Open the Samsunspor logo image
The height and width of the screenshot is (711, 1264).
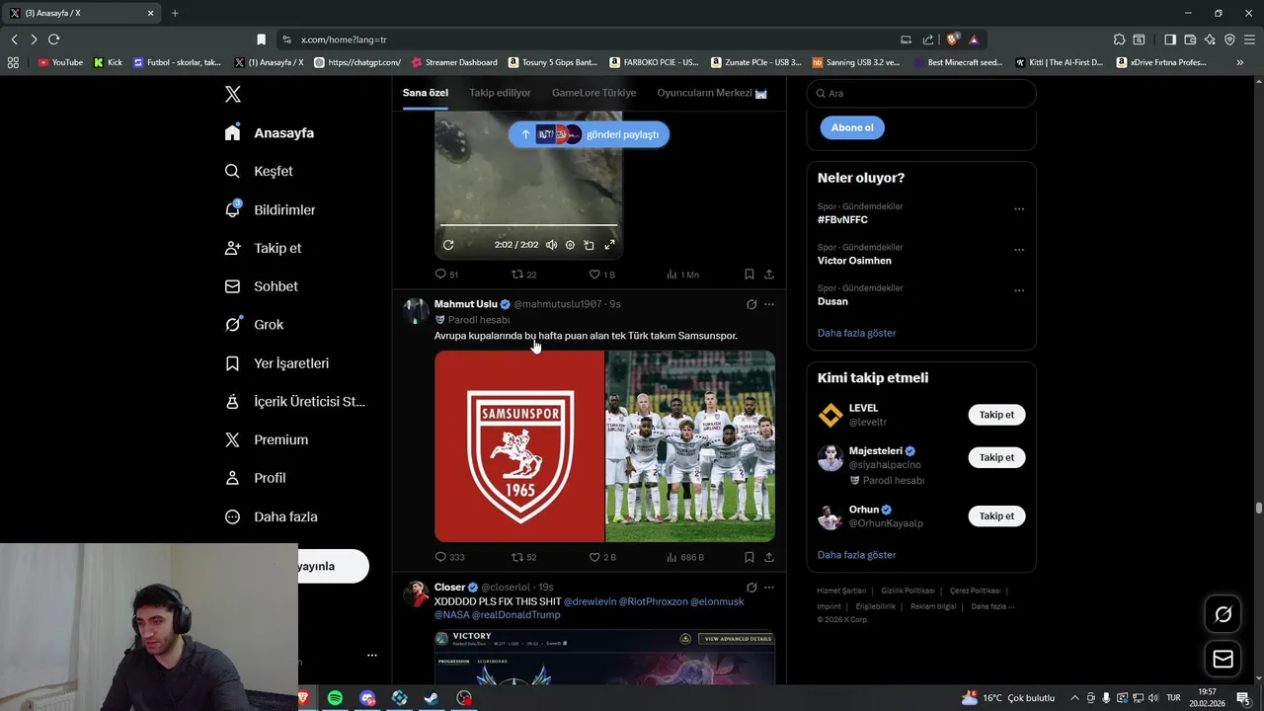[519, 446]
